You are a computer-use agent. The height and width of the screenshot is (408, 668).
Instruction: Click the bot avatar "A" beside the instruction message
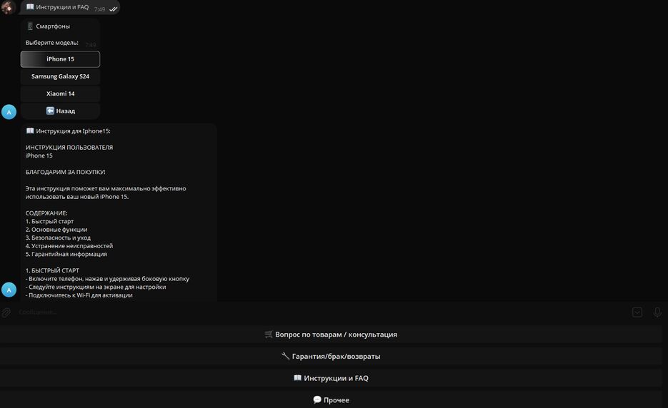(x=9, y=290)
